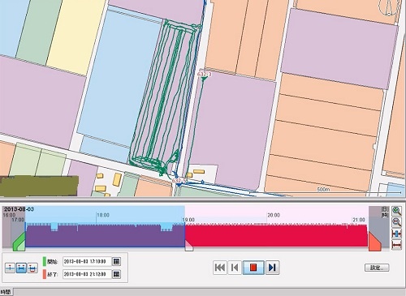
Task: Zoom out of the timeline
Action: point(396,222)
